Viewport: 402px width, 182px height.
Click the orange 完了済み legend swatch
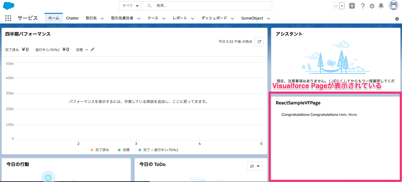click(x=92, y=149)
